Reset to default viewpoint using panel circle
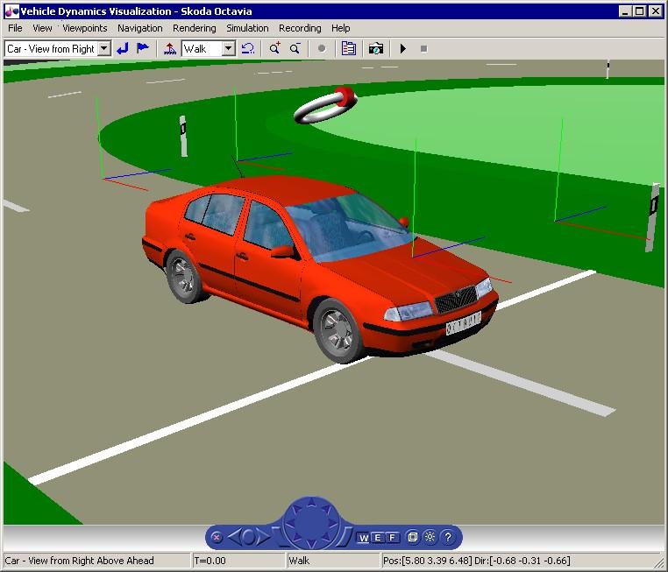The width and height of the screenshot is (668, 572). tap(249, 537)
